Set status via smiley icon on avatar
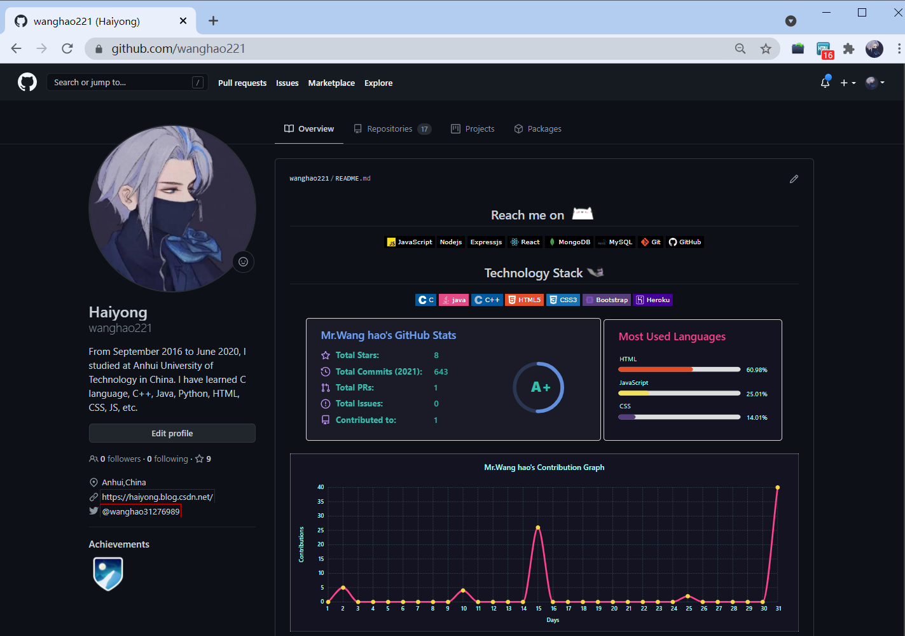Viewport: 905px width, 636px height. click(243, 261)
